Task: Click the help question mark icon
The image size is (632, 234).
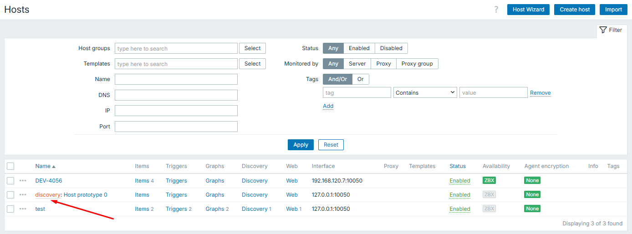Action: point(496,10)
